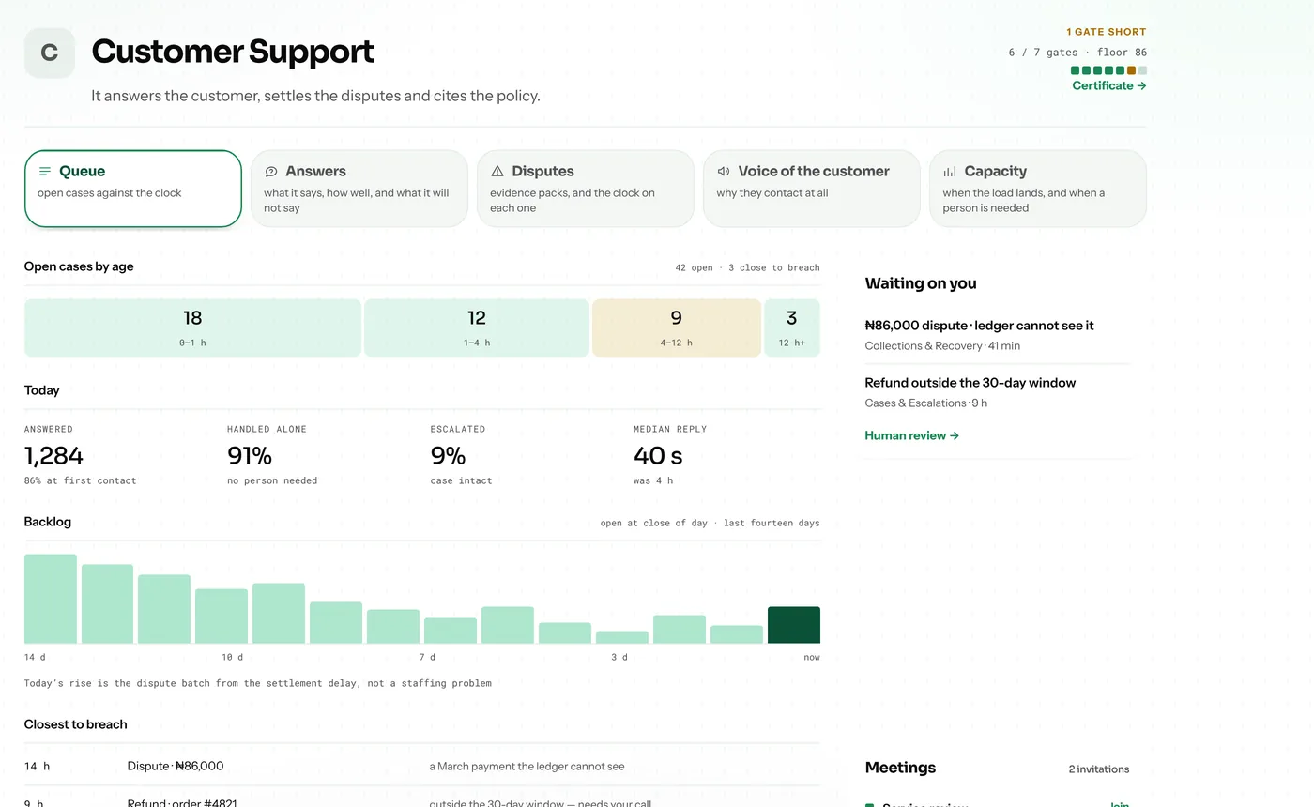Click the "86% at first contact" note
This screenshot has height=807, width=1314.
[x=80, y=480]
